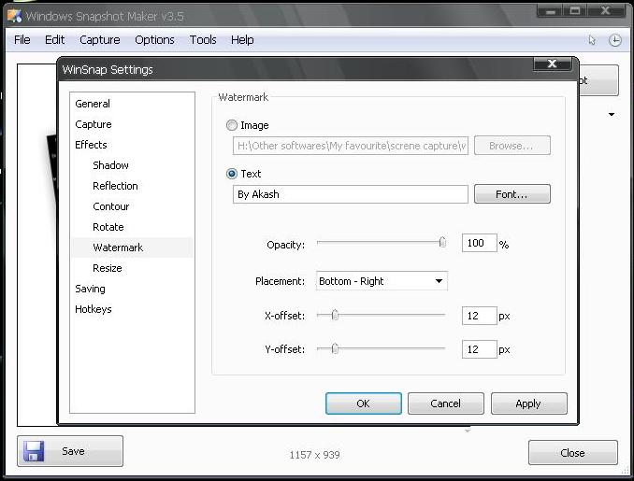
Task: Click the Opacity percent value field
Action: coord(479,243)
